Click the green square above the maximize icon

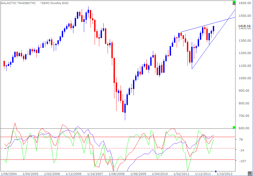pos(234,2)
